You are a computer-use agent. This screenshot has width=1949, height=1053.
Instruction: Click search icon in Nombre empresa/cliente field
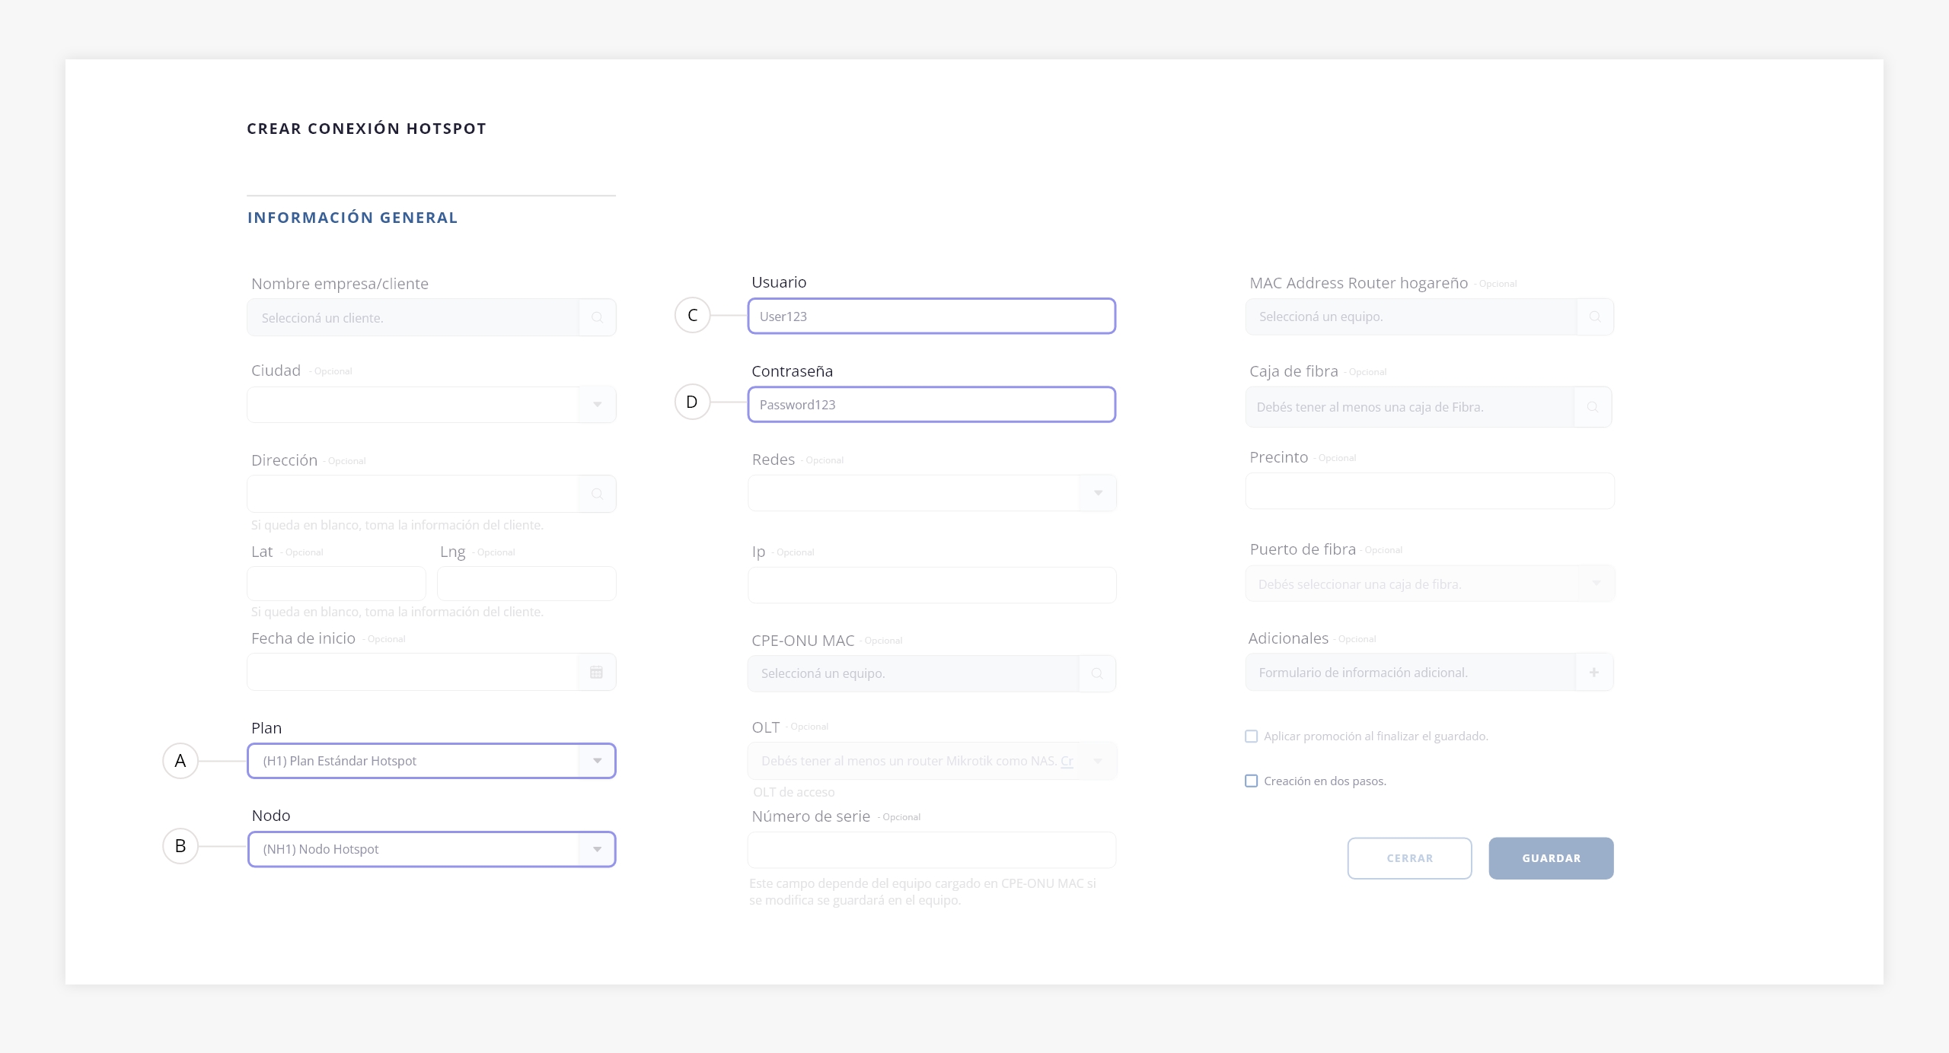click(597, 317)
